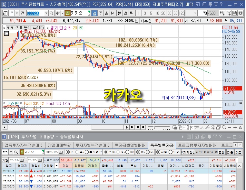246x190 pixels.
Task: Select tick (틱) chart period
Action: [132, 13]
